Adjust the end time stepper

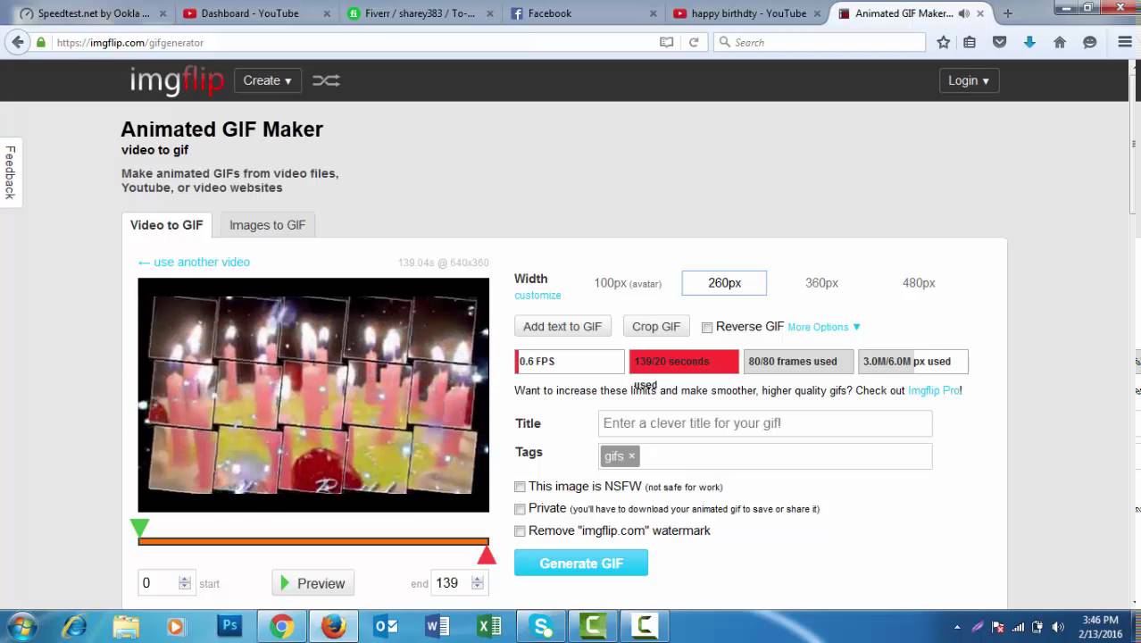(x=478, y=583)
